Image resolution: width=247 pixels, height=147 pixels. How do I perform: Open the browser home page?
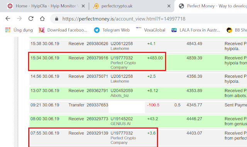point(42,18)
